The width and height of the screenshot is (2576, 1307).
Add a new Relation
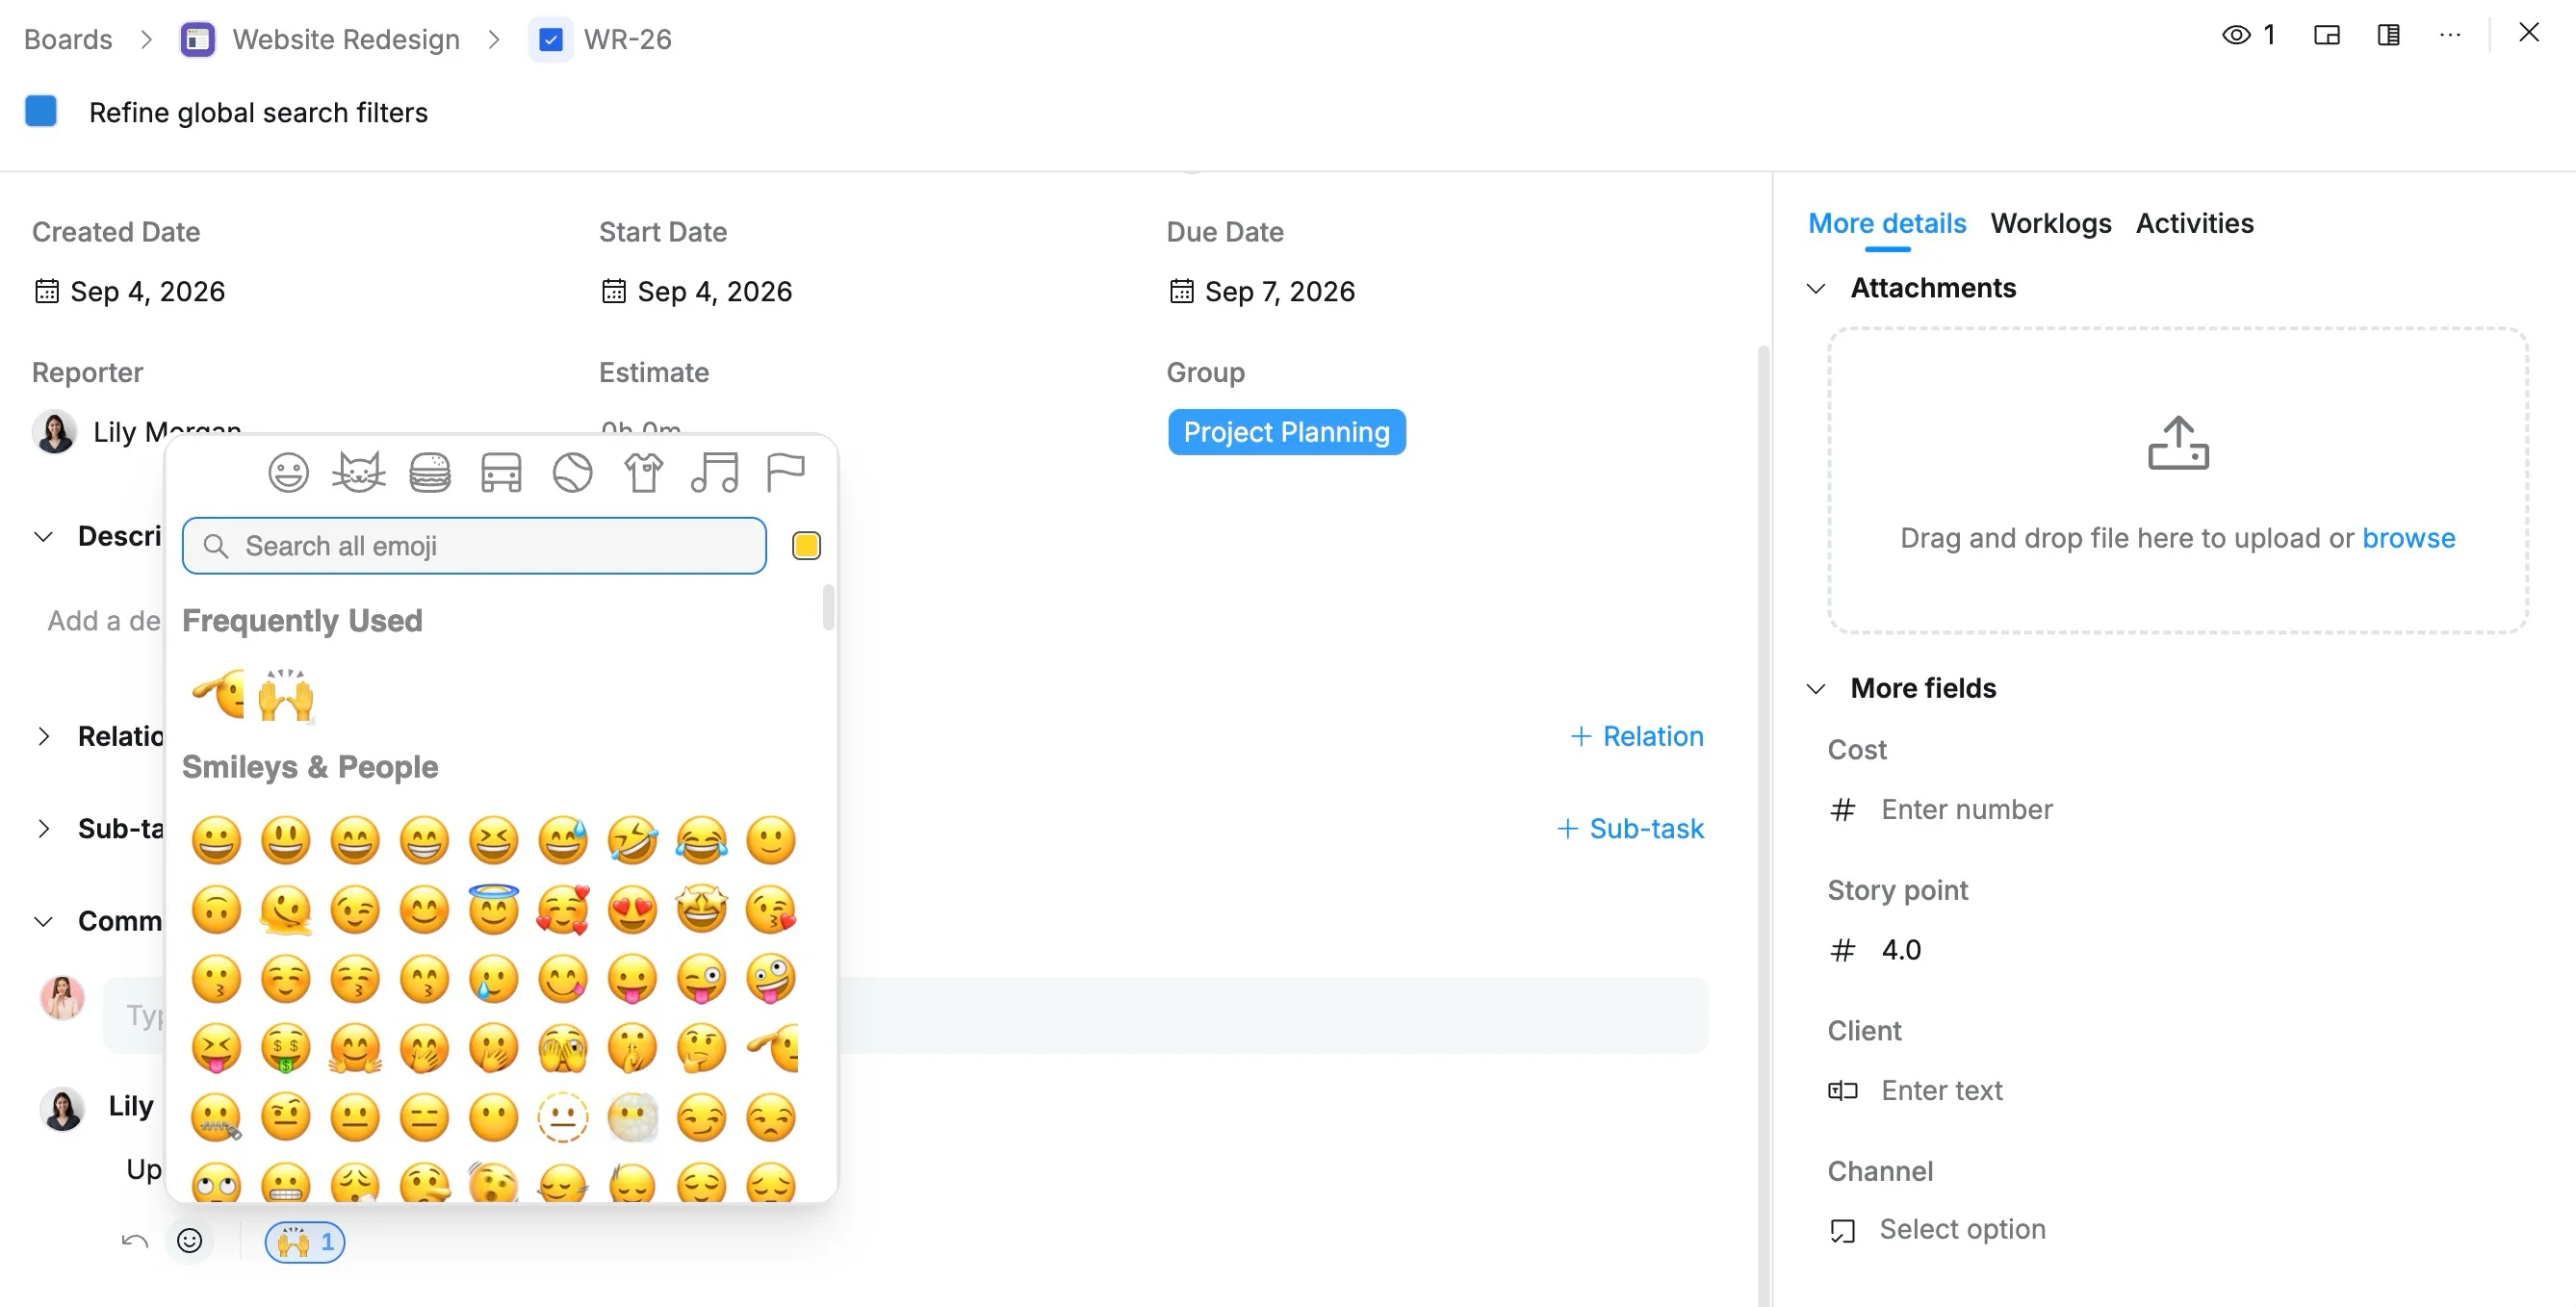pyautogui.click(x=1637, y=736)
